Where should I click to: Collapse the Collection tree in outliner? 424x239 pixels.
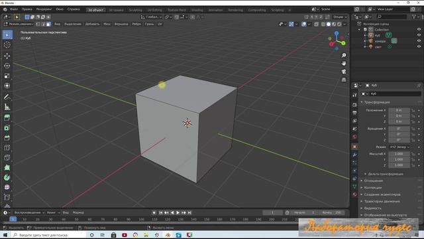point(359,29)
